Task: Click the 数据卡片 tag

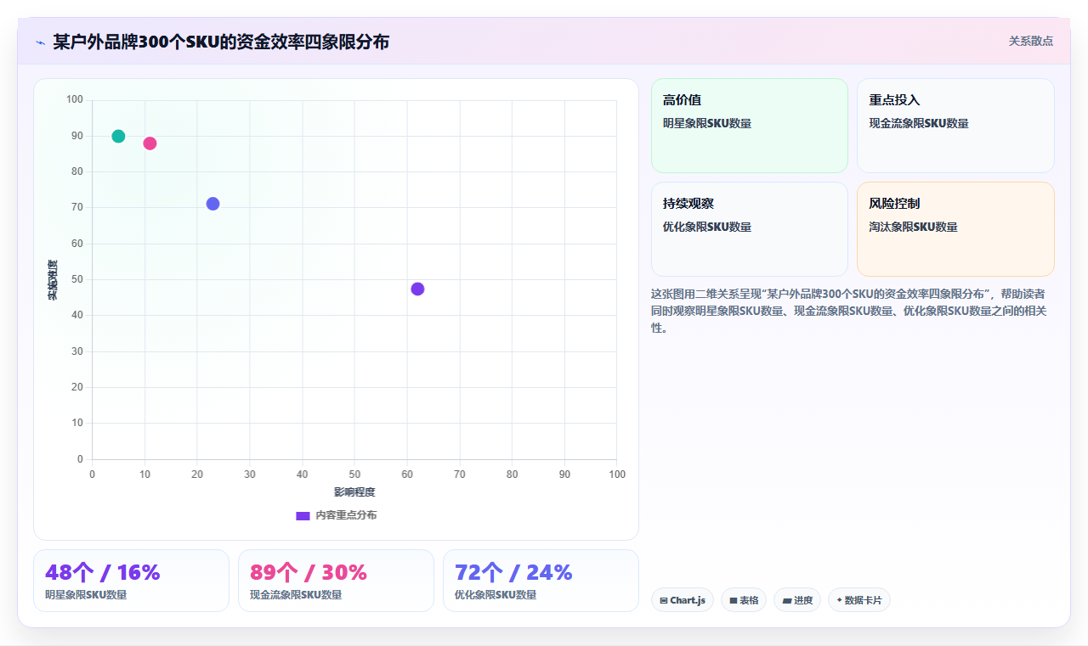Action: [x=859, y=600]
